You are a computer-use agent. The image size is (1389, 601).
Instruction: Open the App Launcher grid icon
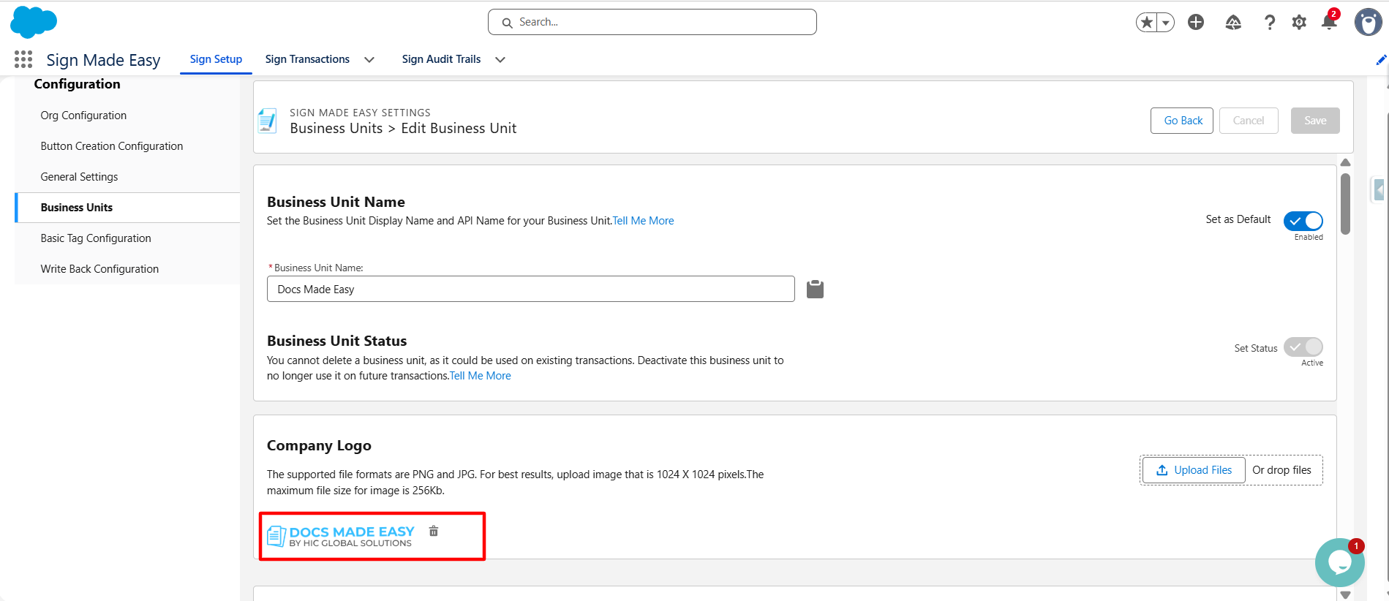click(x=23, y=59)
